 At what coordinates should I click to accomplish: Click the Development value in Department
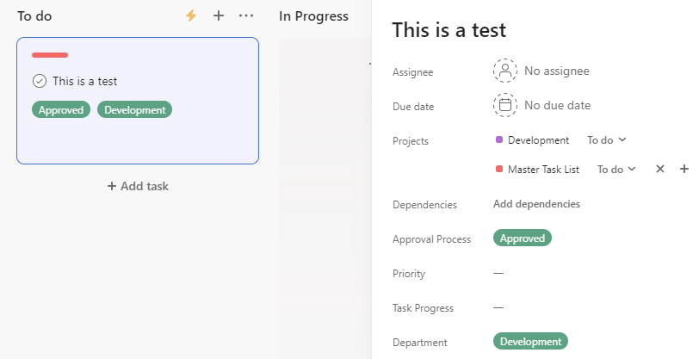click(530, 342)
